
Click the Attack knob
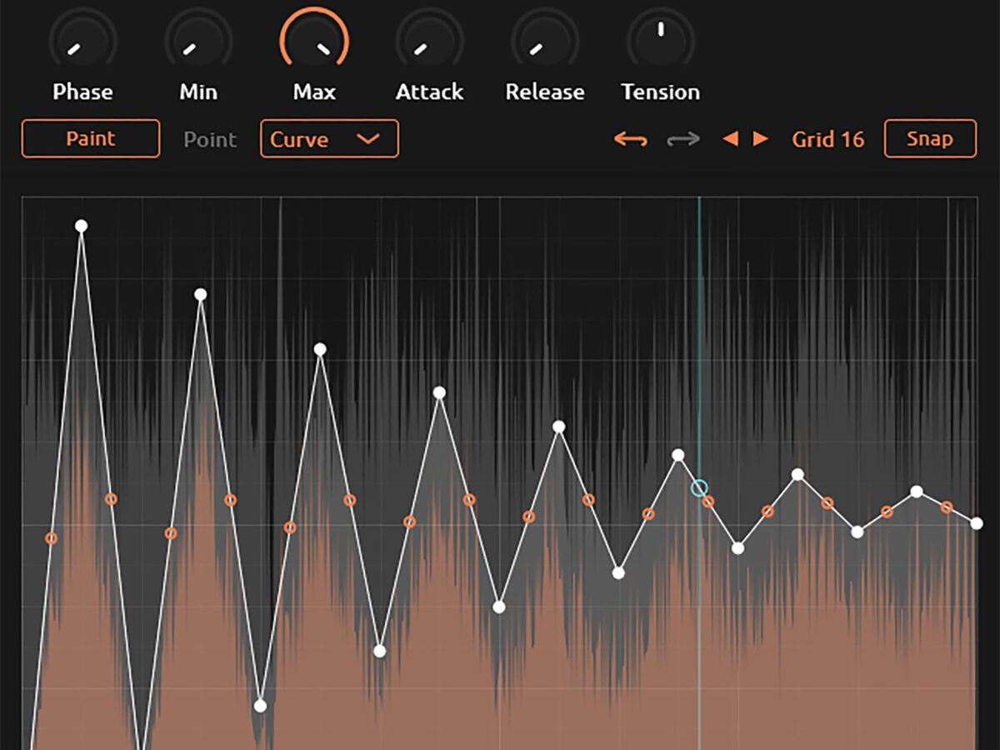coord(429,40)
